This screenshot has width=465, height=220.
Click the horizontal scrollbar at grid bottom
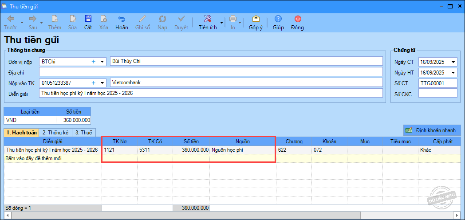(x=222, y=216)
